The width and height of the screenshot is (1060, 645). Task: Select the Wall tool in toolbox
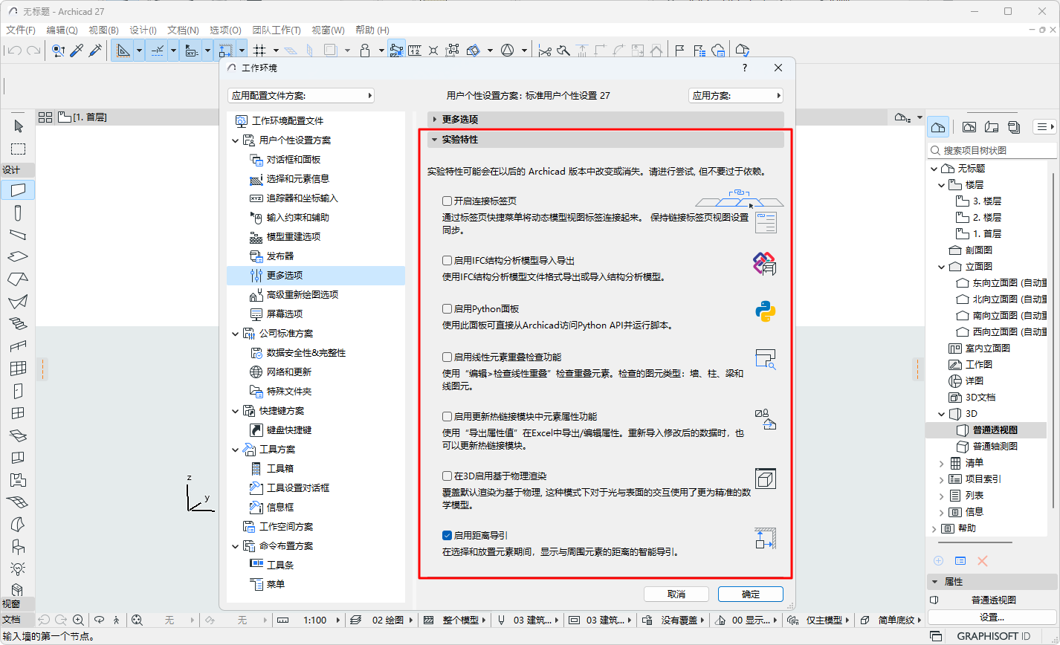point(19,190)
